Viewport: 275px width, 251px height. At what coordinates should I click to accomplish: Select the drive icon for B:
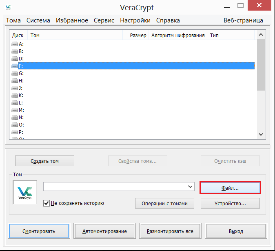[x=15, y=51]
